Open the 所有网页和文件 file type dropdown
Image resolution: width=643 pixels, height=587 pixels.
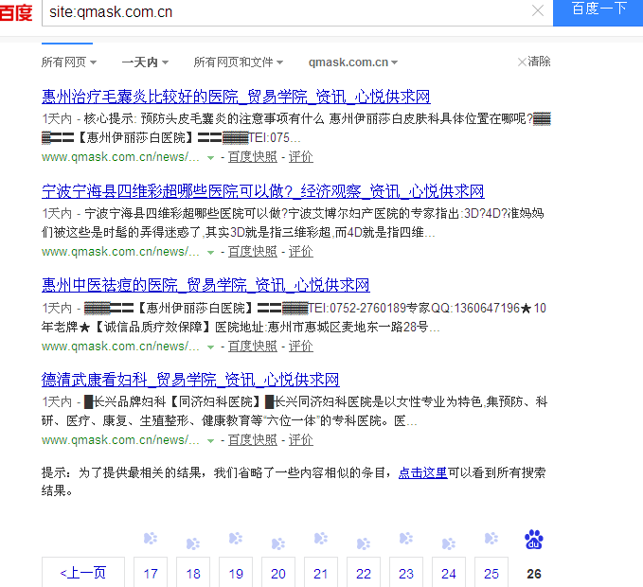(x=239, y=62)
